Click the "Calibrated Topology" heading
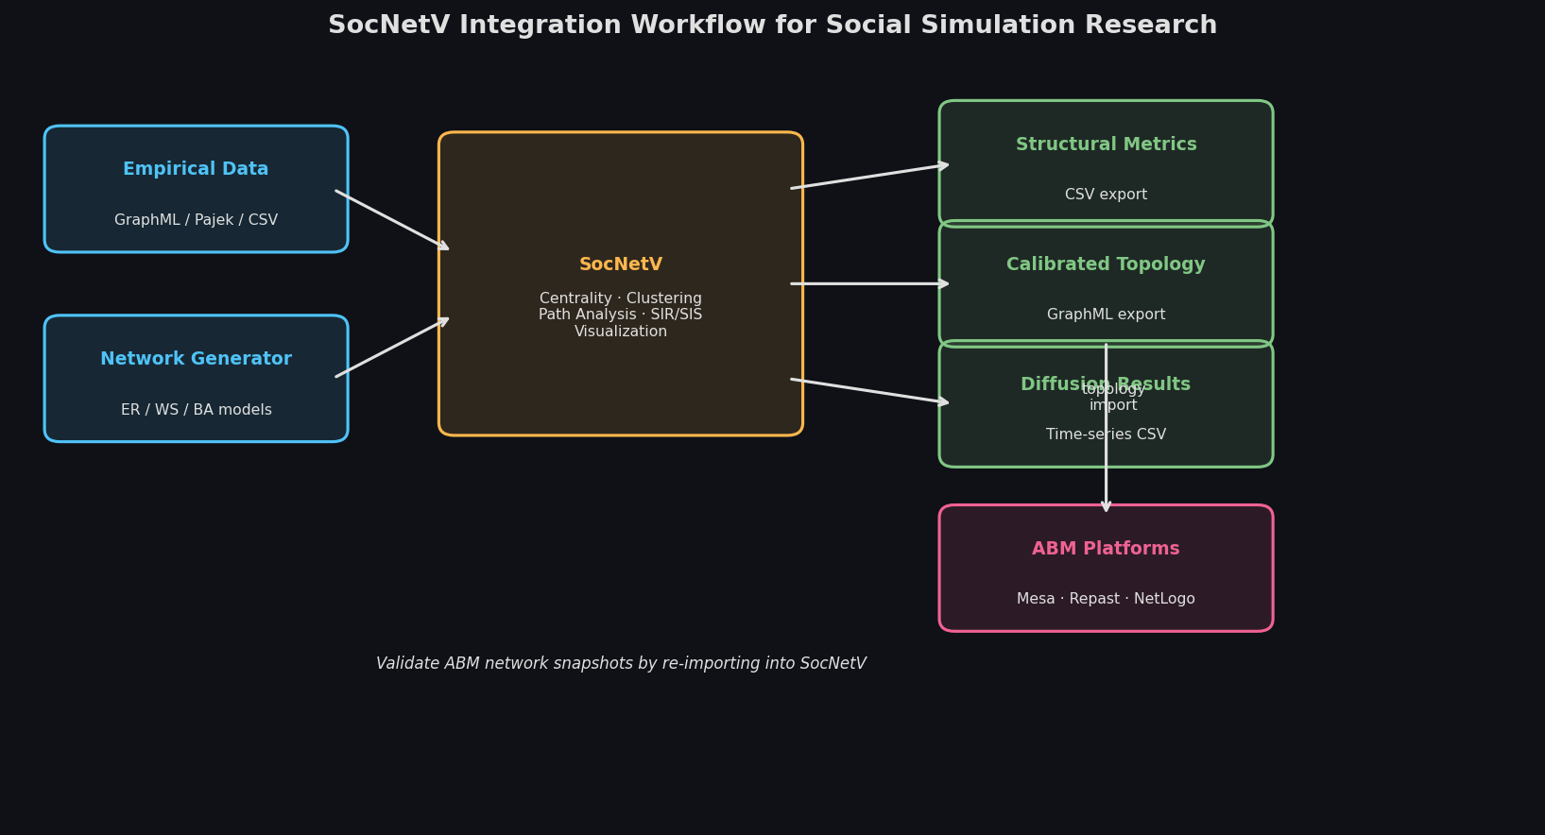Viewport: 1545px width, 835px height. [x=1106, y=264]
